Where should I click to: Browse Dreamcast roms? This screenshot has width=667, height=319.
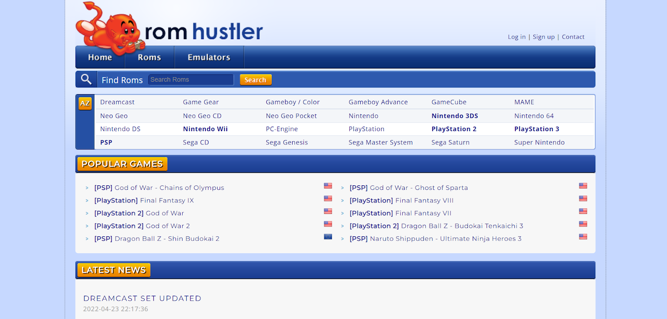click(x=117, y=102)
